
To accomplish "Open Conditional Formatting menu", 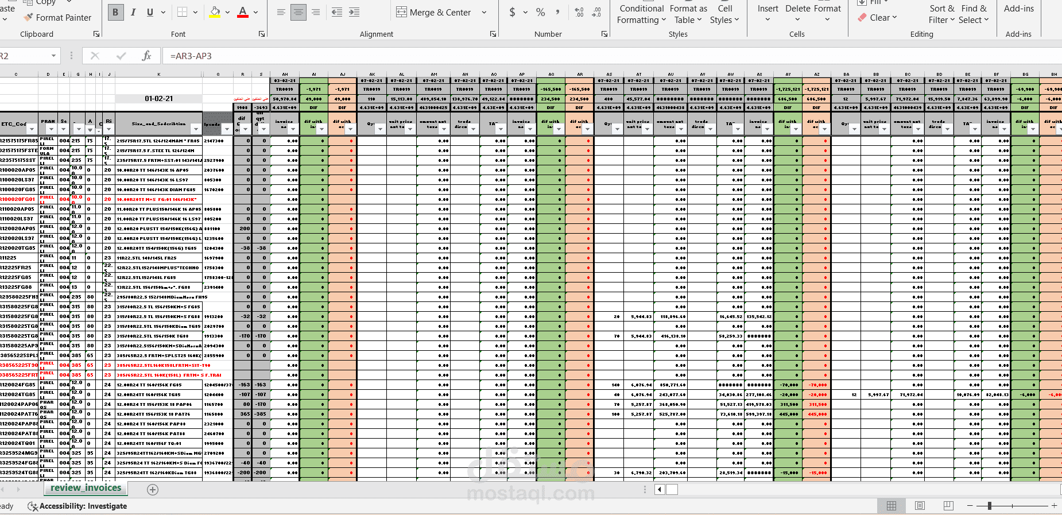I will pos(642,14).
